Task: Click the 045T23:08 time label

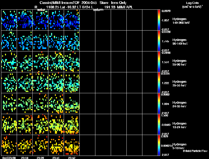Action: click(8, 158)
